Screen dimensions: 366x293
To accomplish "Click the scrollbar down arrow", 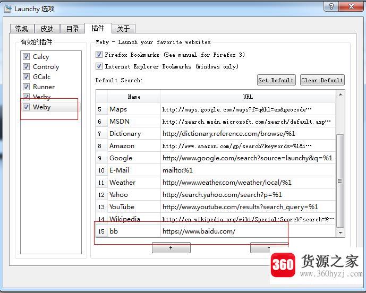I will [341, 232].
